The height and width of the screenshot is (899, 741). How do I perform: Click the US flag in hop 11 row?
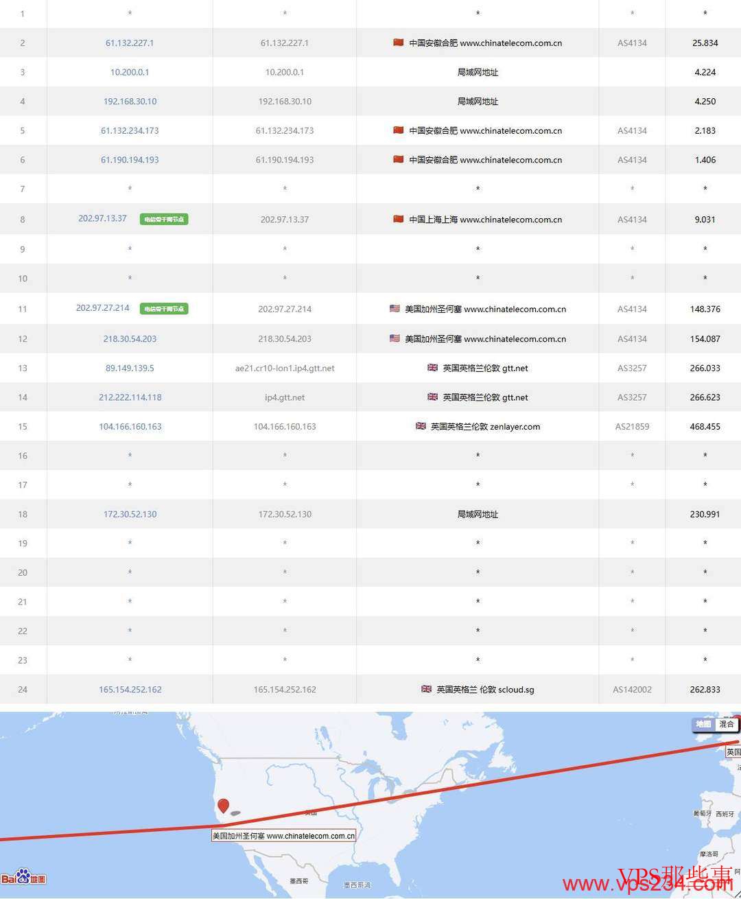[395, 309]
